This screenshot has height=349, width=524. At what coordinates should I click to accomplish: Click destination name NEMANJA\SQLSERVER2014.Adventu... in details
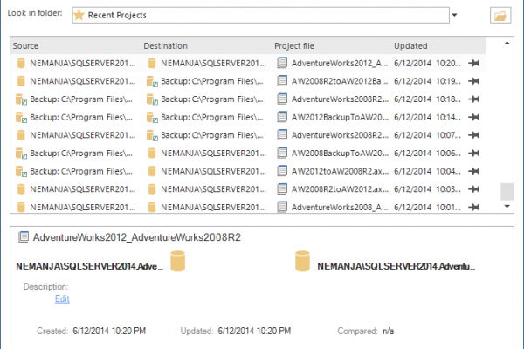tap(396, 266)
